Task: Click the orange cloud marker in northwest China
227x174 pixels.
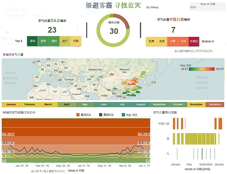Action: click(112, 75)
